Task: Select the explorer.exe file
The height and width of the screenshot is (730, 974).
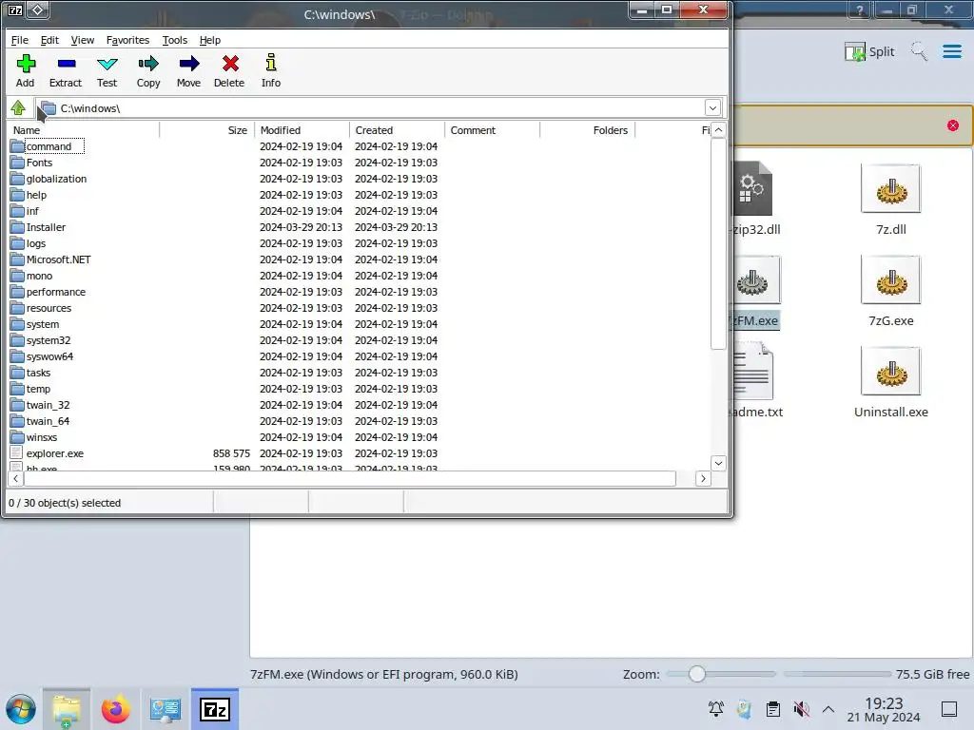Action: [x=54, y=453]
